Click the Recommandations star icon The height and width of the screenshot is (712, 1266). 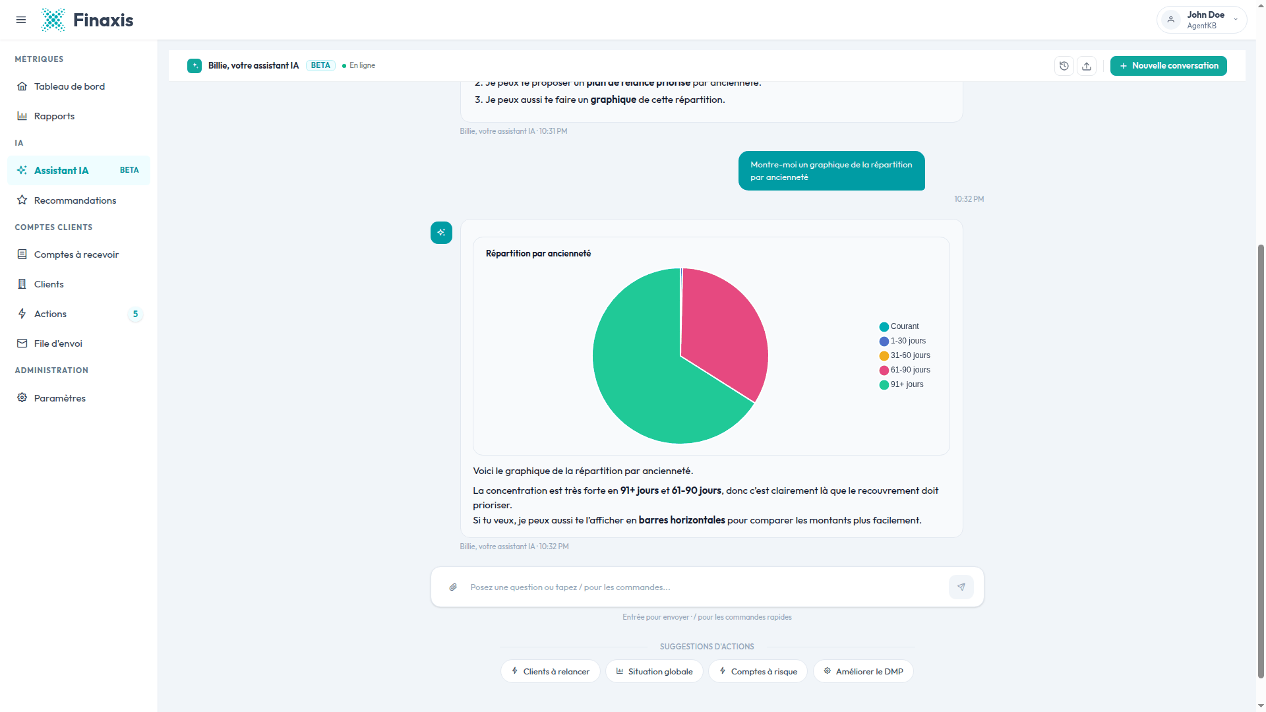point(22,200)
